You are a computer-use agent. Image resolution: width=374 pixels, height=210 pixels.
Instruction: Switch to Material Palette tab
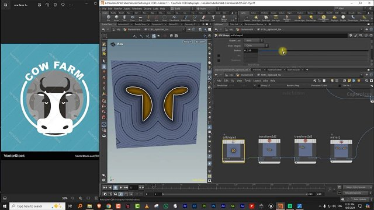point(275,70)
